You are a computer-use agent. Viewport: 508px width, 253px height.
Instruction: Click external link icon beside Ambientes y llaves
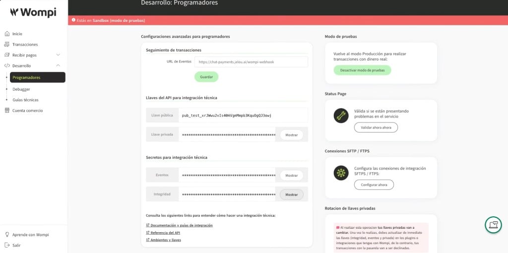(x=148, y=240)
